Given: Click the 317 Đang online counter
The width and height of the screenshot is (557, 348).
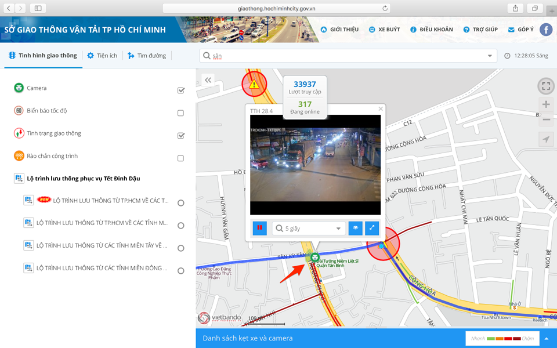Looking at the screenshot, I should click(x=305, y=107).
